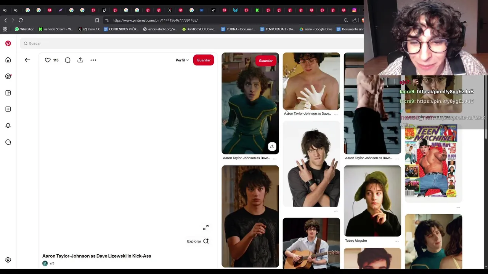Share the pin with upload arrow icon
This screenshot has width=488, height=274.
[x=80, y=60]
